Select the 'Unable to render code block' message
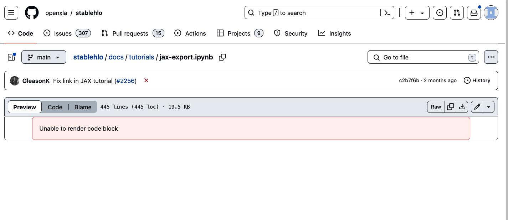Screen dimensions: 508x220 pos(78,129)
